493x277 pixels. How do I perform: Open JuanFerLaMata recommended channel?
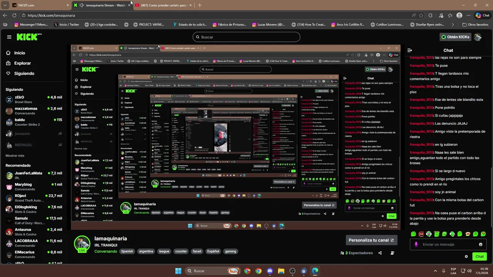(x=34, y=175)
